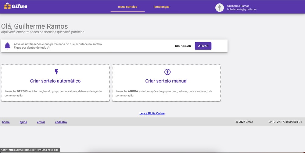
Task: Click the CNPJ number in footer
Action: pos(285,122)
